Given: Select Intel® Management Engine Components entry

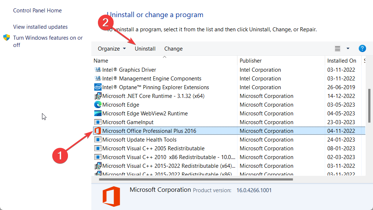Looking at the screenshot, I should point(152,79).
